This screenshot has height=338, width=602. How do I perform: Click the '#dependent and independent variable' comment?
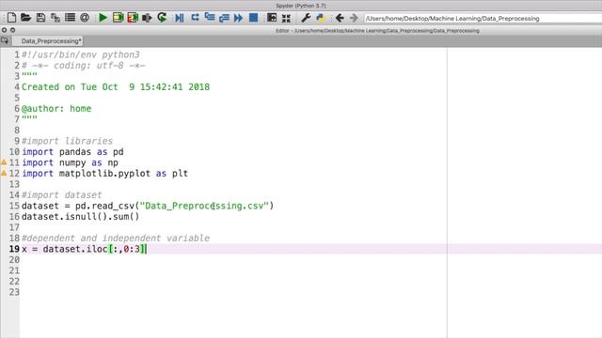tap(116, 238)
